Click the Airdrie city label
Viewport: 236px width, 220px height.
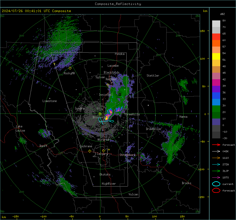pyautogui.click(x=103, y=140)
